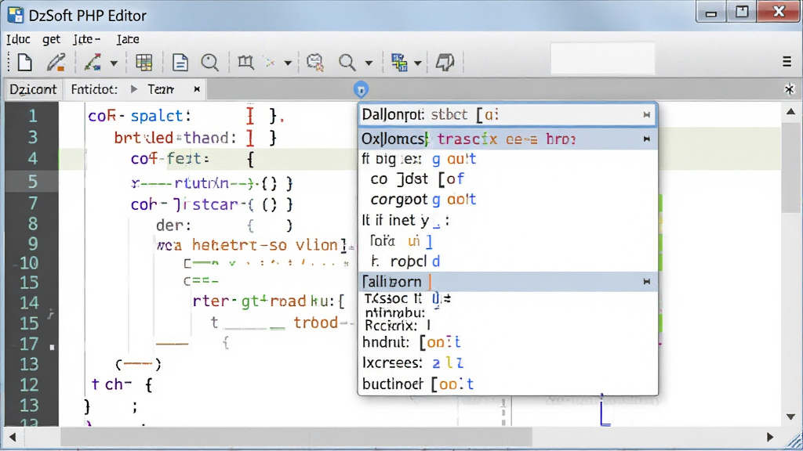The height and width of the screenshot is (451, 803).
Task: Switch to the 'Dzicant' tab
Action: click(33, 89)
